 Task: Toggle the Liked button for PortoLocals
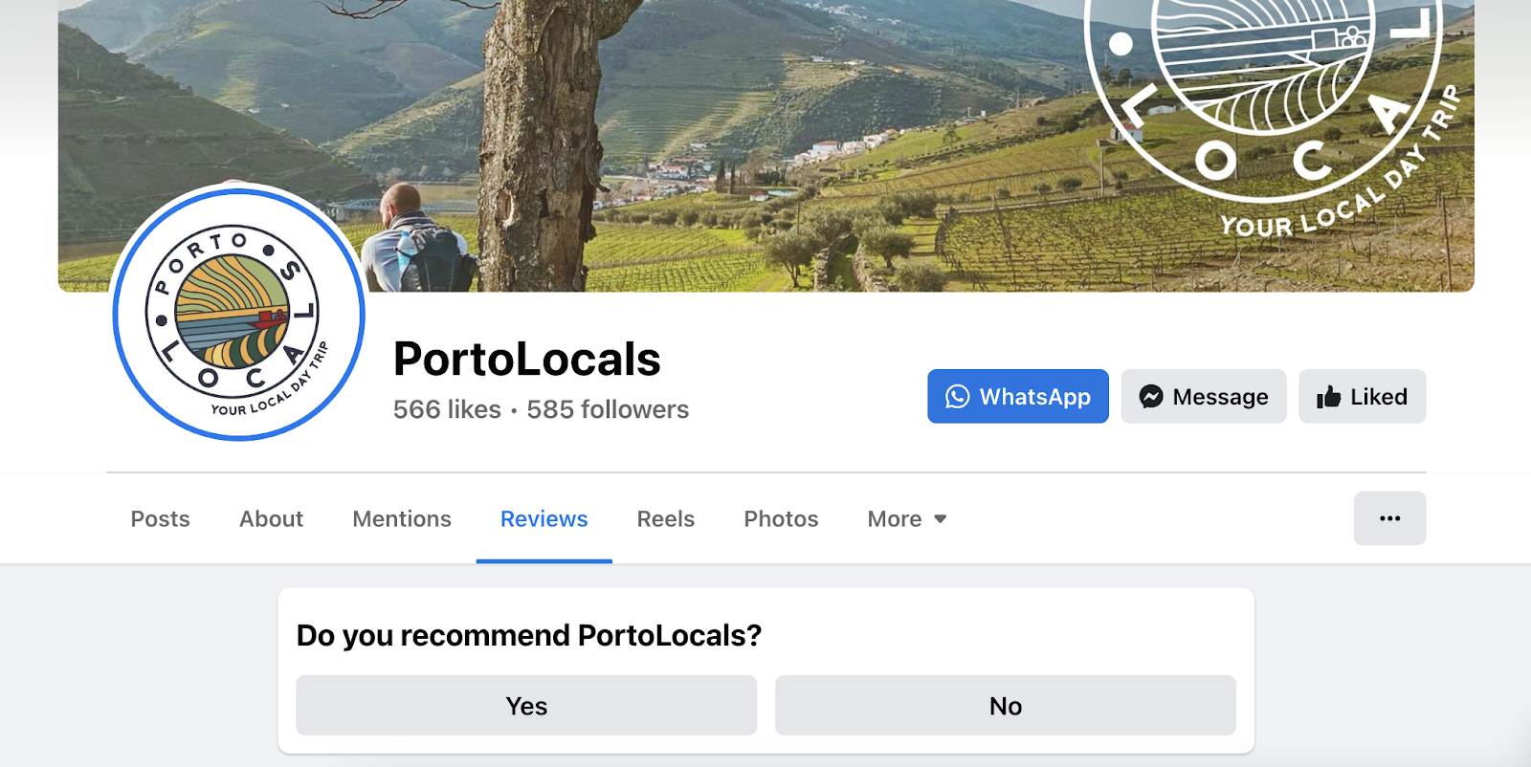click(1362, 397)
